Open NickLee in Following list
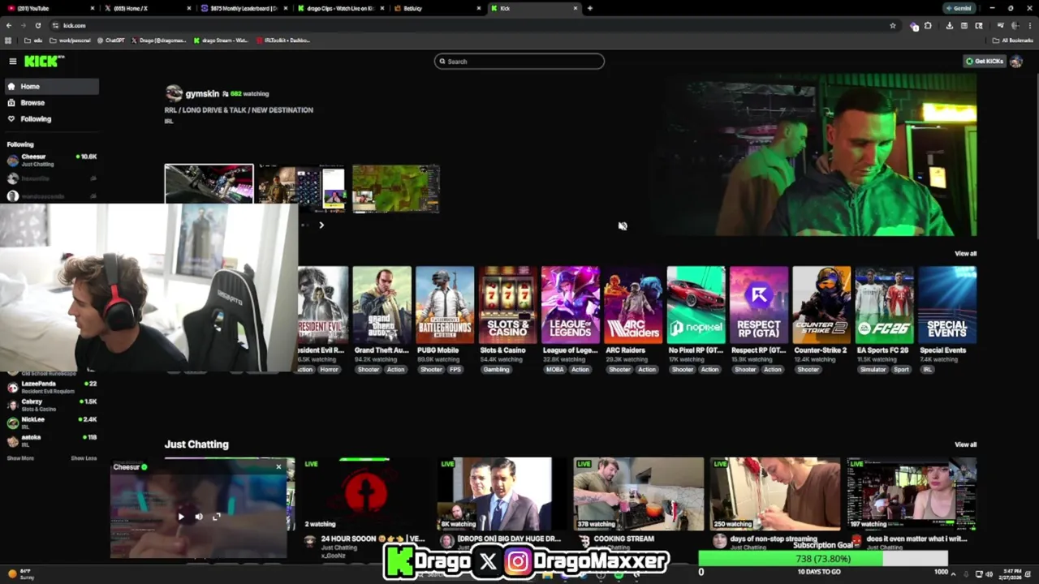Viewport: 1039px width, 584px height. [x=51, y=423]
